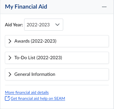Viewport: 114px width, 109px height.
Task: Open the Aid Year dropdown
Action: coord(44,25)
